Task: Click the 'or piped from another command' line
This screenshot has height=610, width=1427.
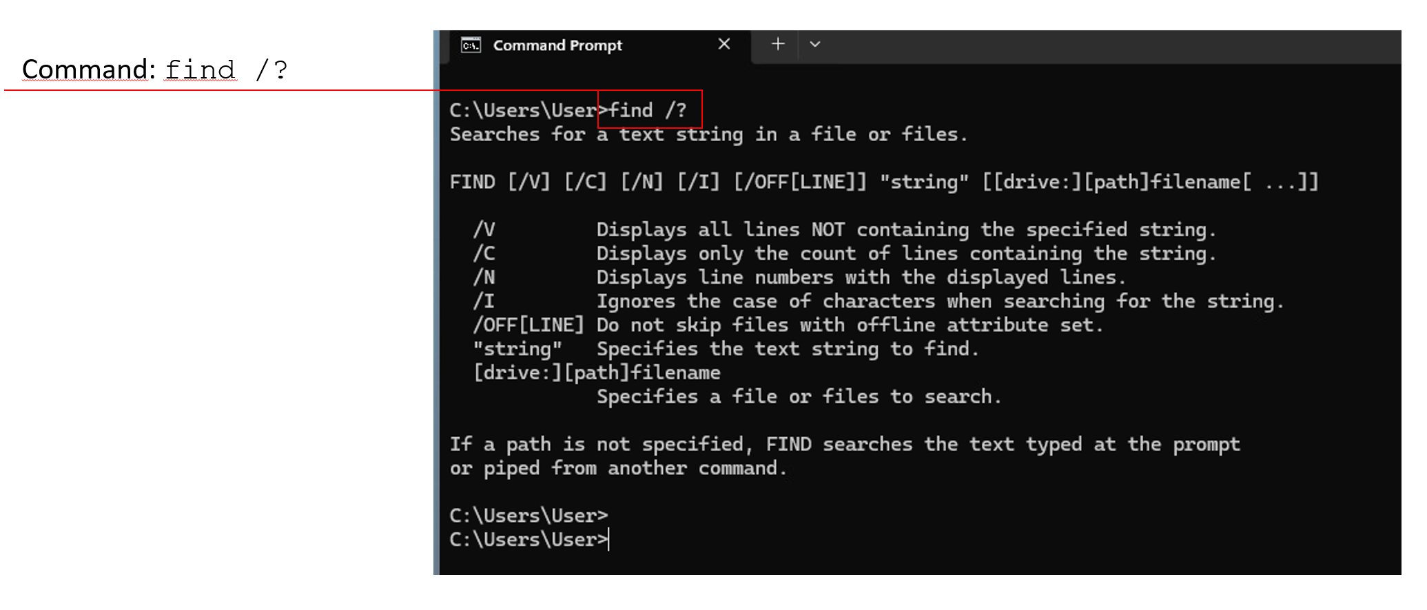Action: pos(618,469)
